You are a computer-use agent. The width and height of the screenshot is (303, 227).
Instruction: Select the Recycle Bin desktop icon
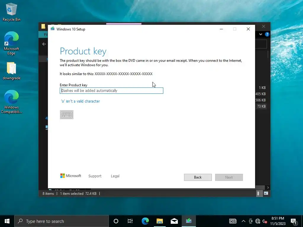[12, 12]
